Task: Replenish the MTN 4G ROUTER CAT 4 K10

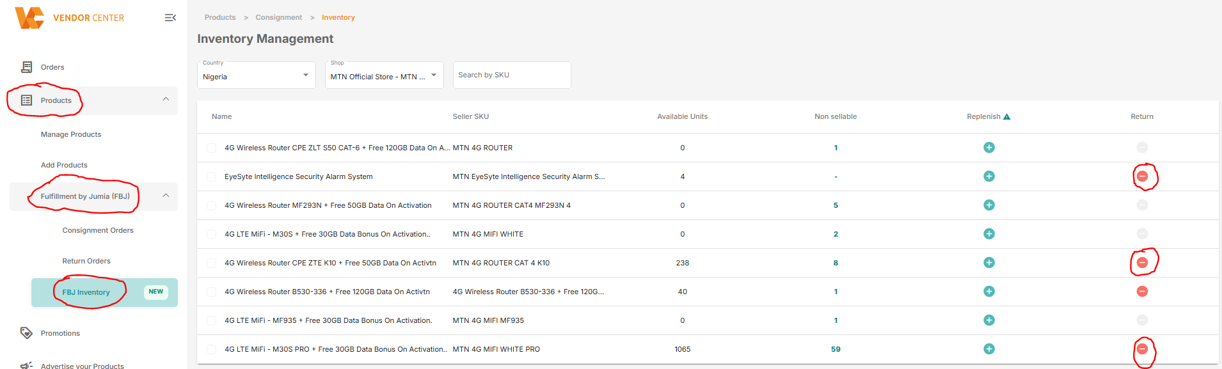Action: [989, 263]
